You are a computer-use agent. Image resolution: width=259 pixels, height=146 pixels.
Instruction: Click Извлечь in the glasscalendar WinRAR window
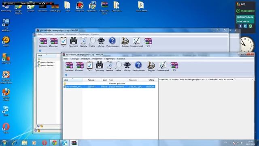pyautogui.click(x=54, y=42)
